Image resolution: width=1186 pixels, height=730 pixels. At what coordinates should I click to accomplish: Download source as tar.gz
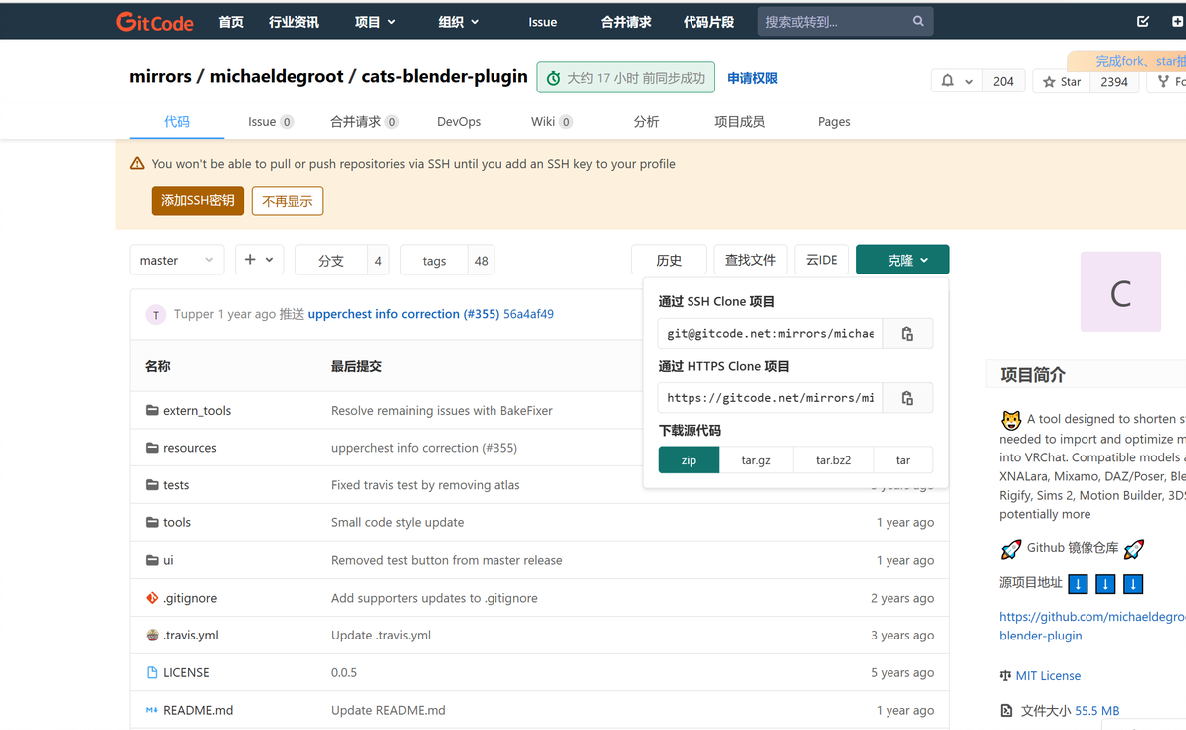pos(756,460)
